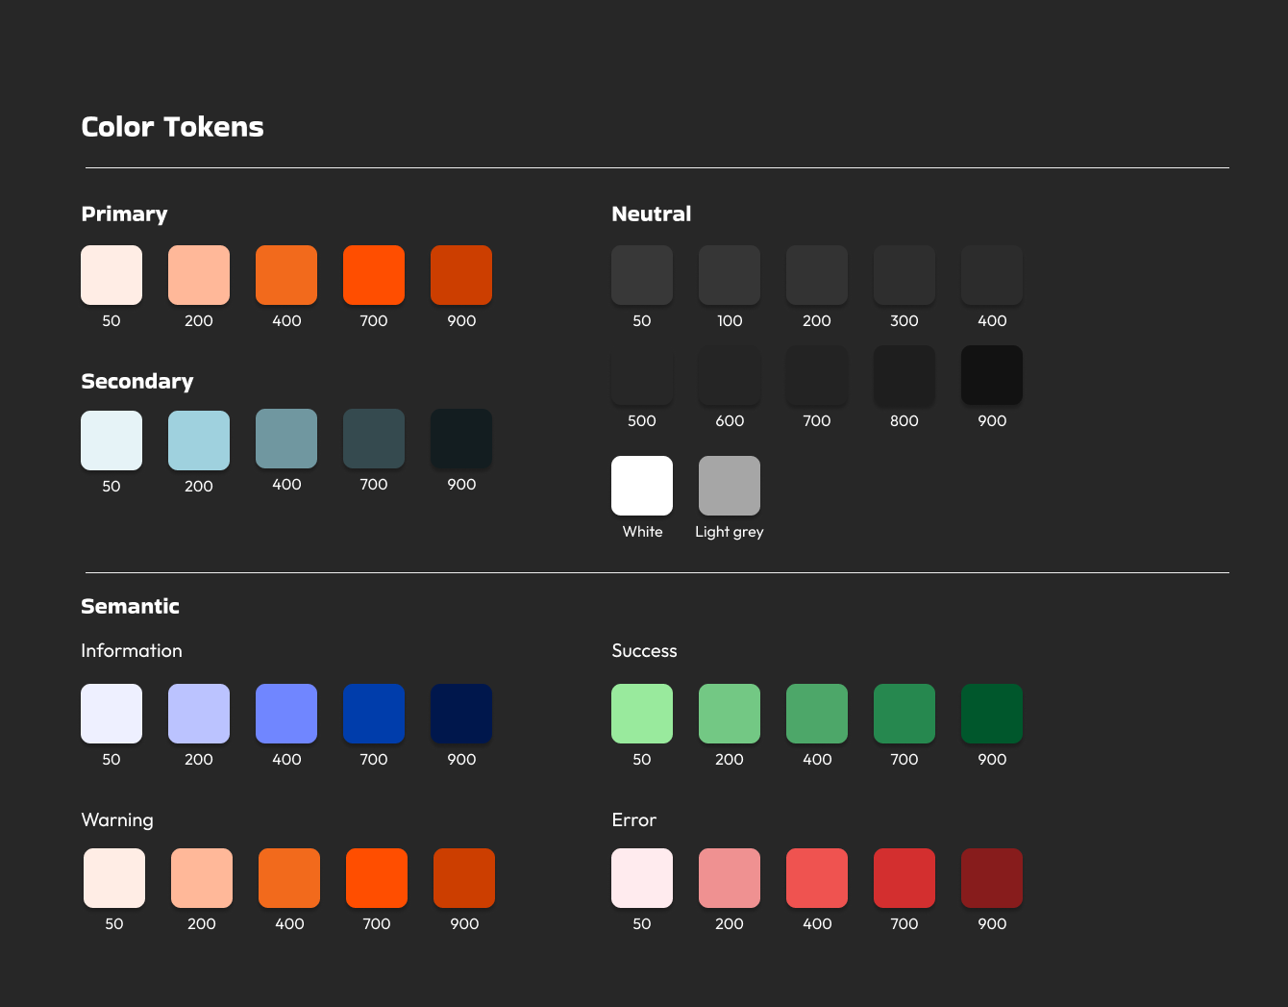Select the Information 400 purple-blue swatch
This screenshot has width=1288, height=1007.
[286, 714]
